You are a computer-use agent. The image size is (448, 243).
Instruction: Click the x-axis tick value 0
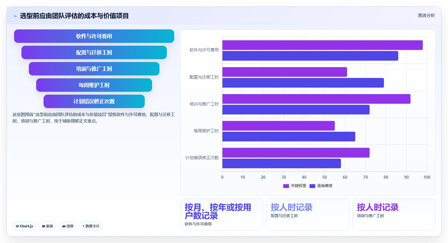(222, 177)
